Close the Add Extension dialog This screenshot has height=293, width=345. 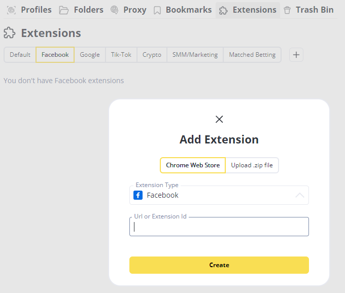pyautogui.click(x=219, y=119)
